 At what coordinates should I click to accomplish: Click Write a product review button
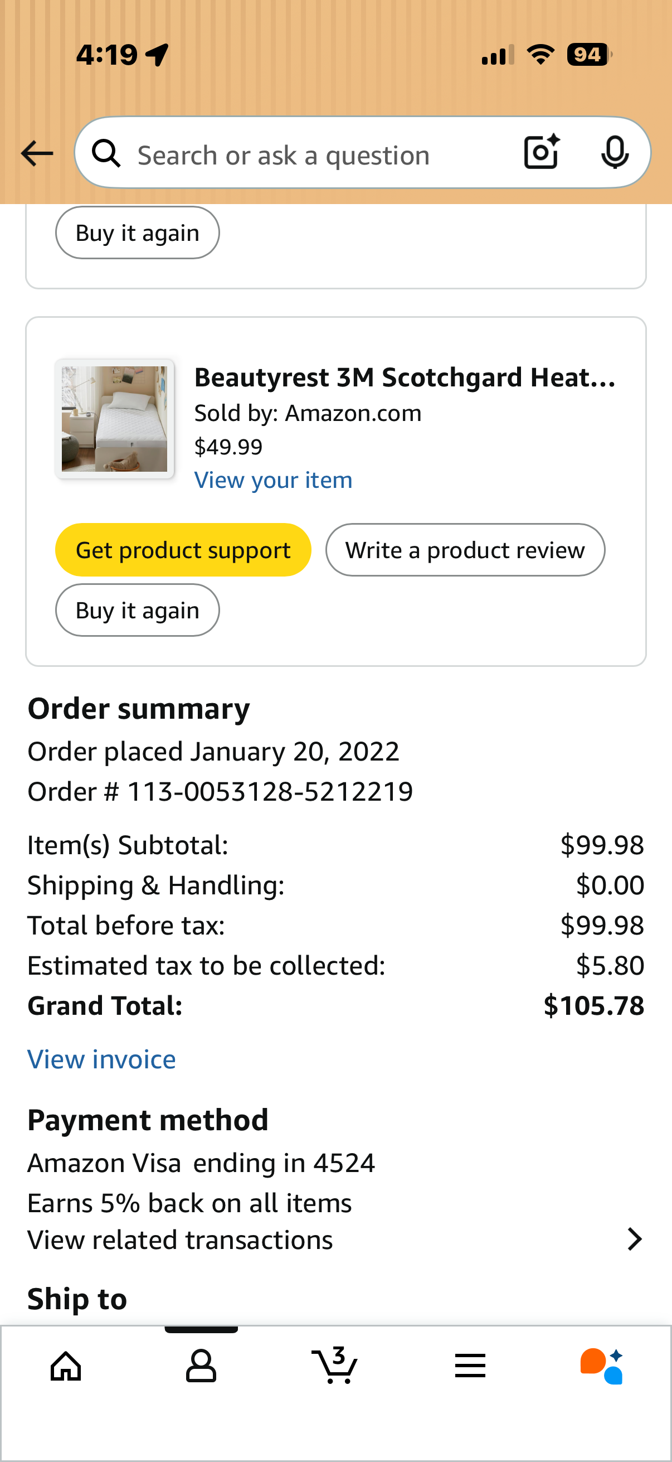click(x=465, y=550)
